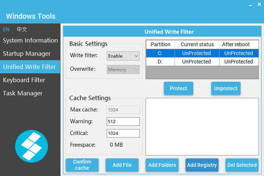Click the Freespace 0 MB value
This screenshot has width=264, height=176.
pos(116,145)
